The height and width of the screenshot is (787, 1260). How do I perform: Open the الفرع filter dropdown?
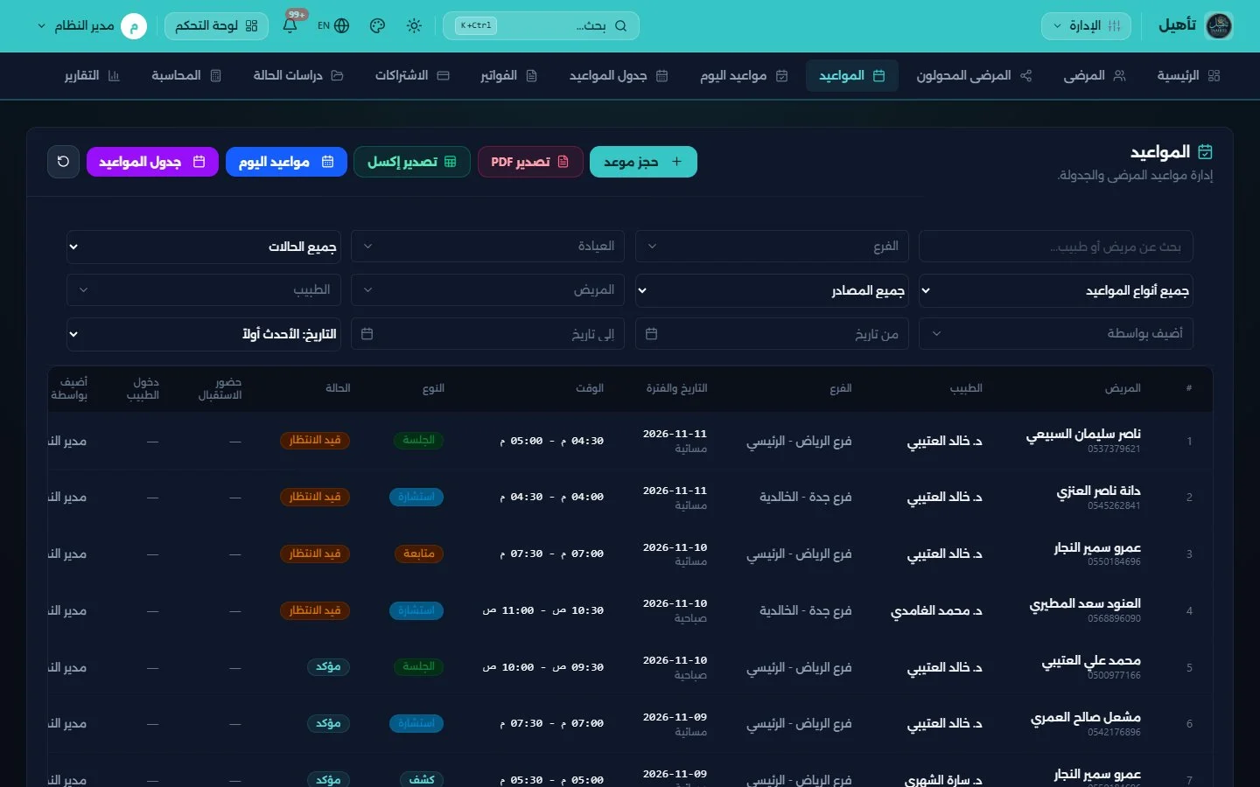pos(772,247)
